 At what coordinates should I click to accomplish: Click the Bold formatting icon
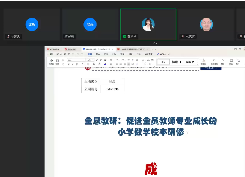point(69,64)
